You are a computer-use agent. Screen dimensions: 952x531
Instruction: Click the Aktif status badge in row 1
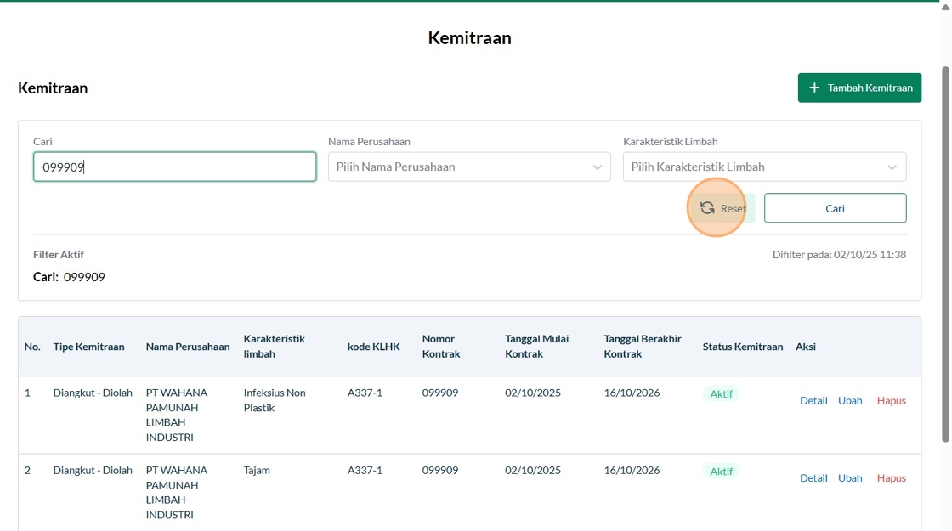[x=721, y=394]
